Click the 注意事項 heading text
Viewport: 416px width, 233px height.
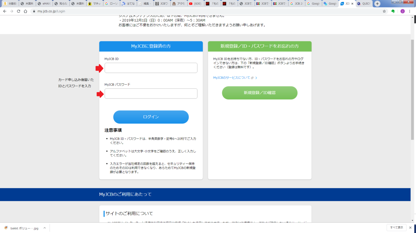[113, 130]
